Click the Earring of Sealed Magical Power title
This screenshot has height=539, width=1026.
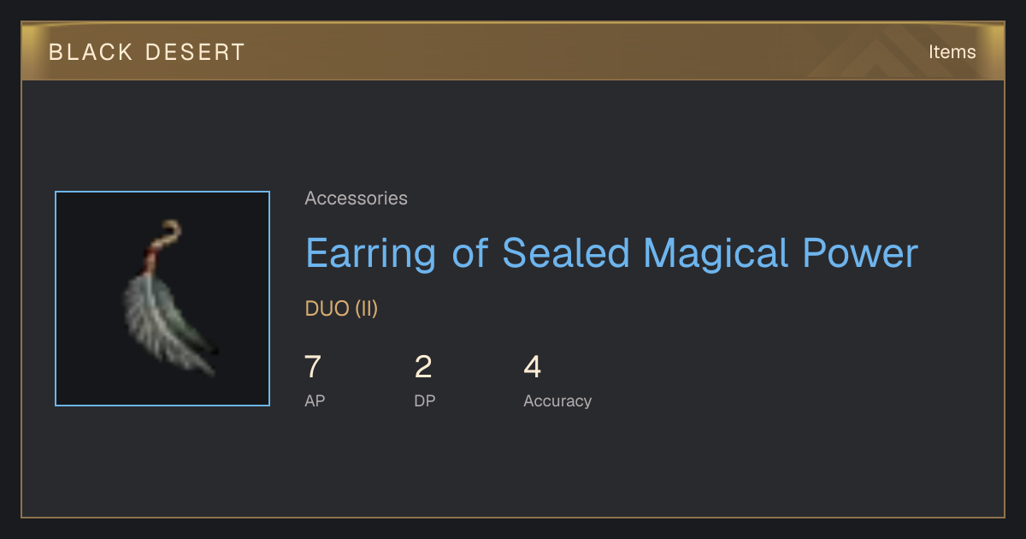(x=611, y=253)
